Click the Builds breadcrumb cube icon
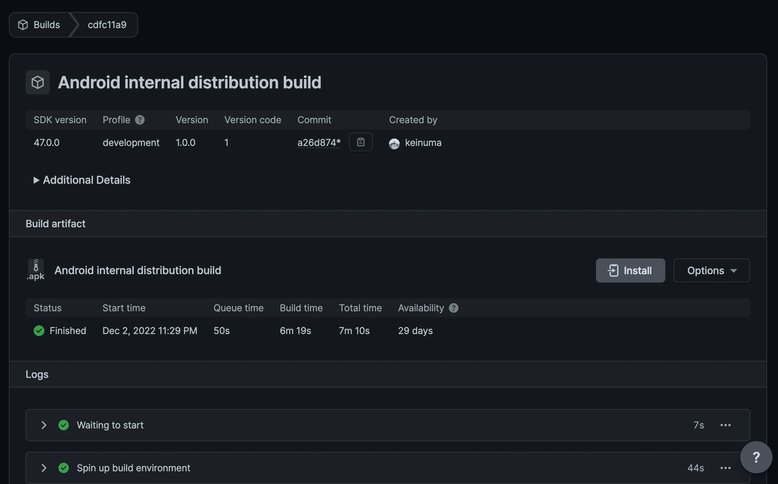 (x=23, y=25)
